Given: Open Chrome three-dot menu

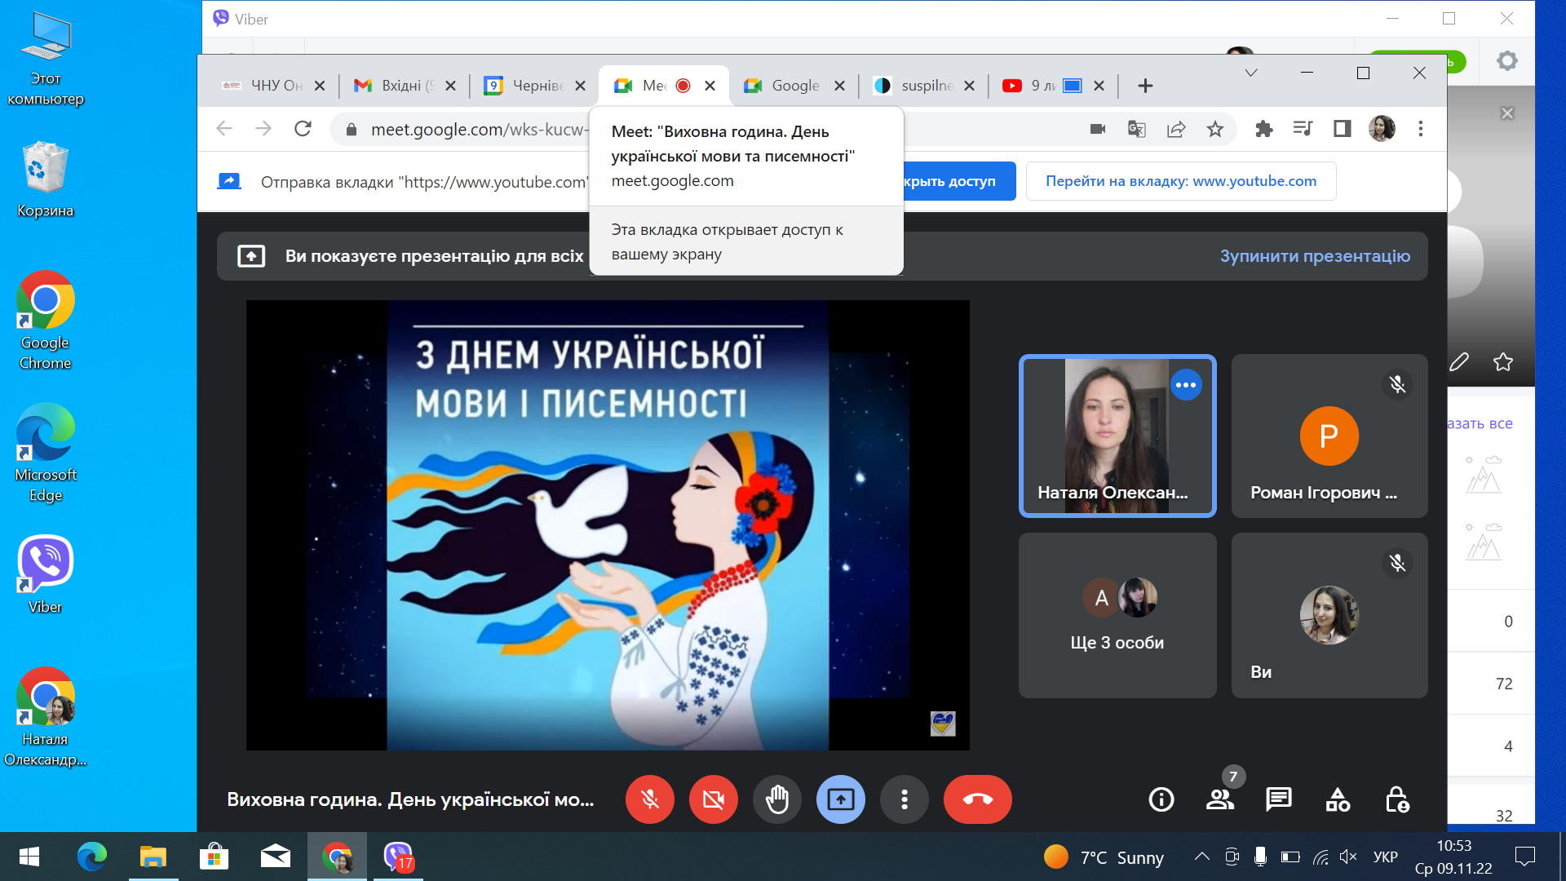Looking at the screenshot, I should 1421,129.
